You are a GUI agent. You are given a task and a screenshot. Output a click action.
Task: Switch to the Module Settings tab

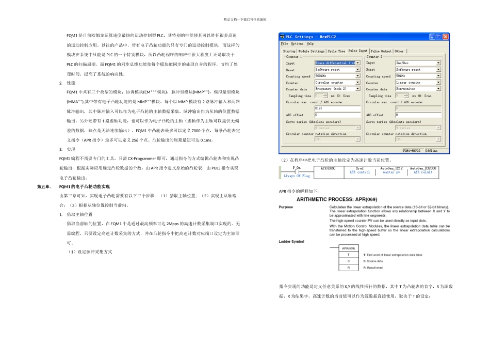[311, 51]
